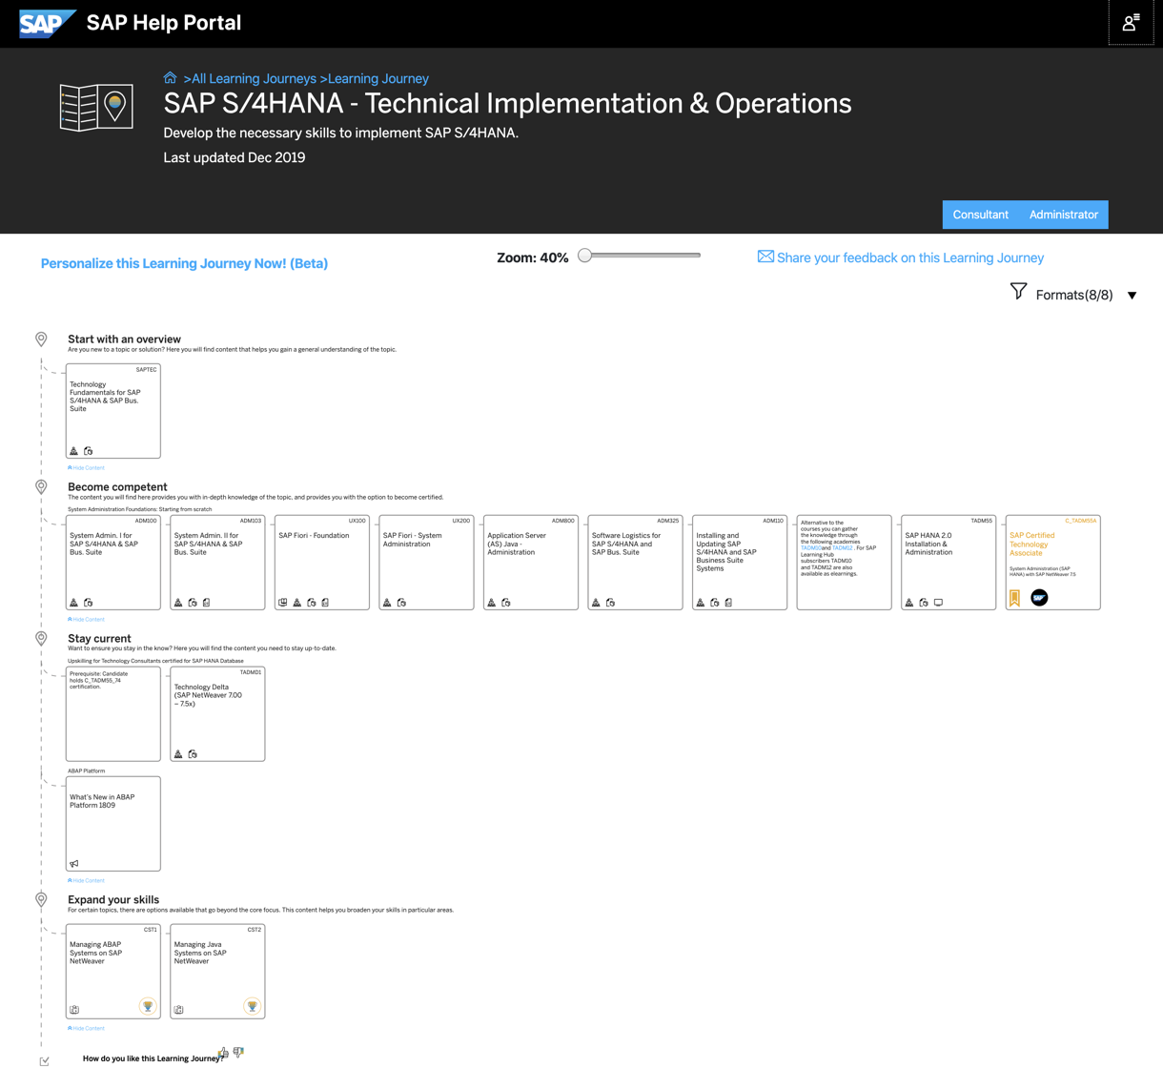This screenshot has width=1163, height=1089.
Task: Click the thumbs up feedback icon
Action: click(x=223, y=1053)
